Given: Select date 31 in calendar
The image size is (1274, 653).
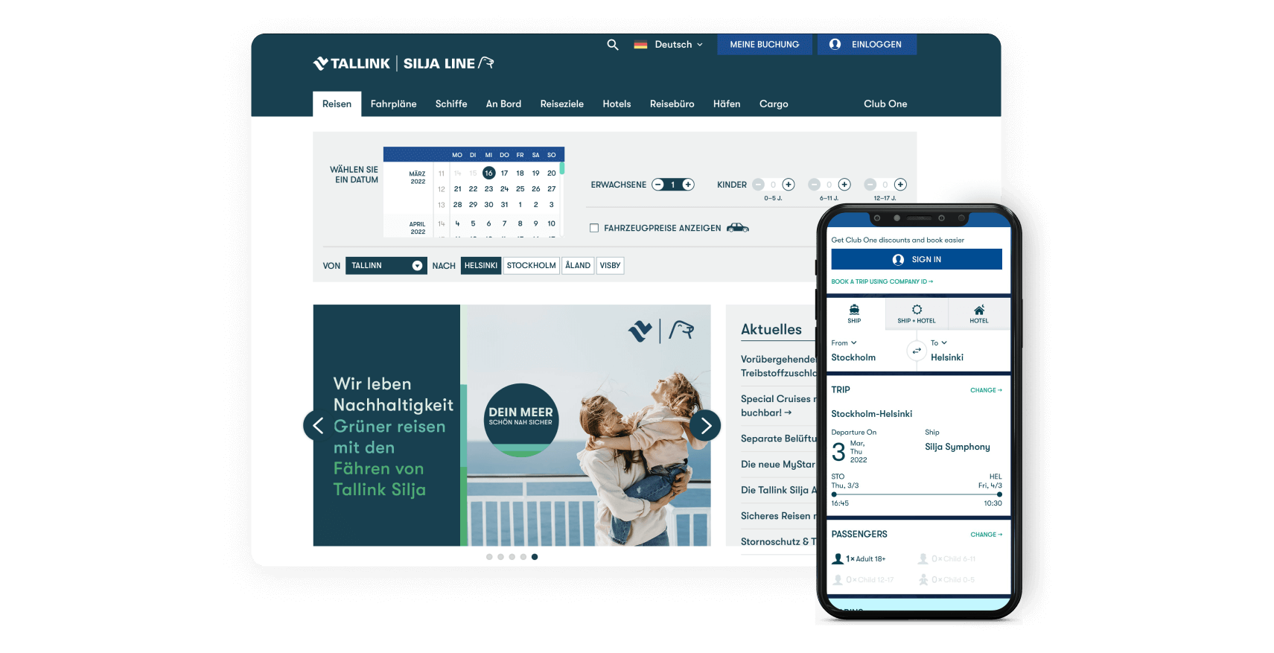Looking at the screenshot, I should (504, 205).
